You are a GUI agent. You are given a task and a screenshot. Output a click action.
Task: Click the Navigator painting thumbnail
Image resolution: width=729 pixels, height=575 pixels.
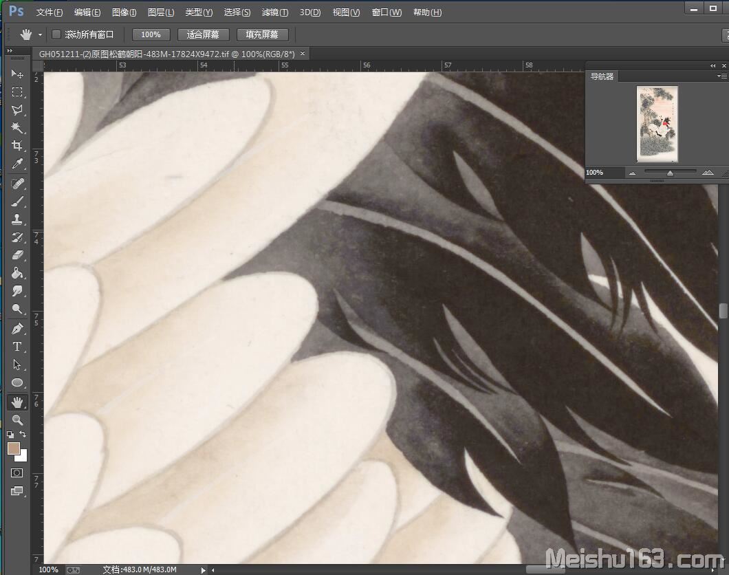(657, 124)
